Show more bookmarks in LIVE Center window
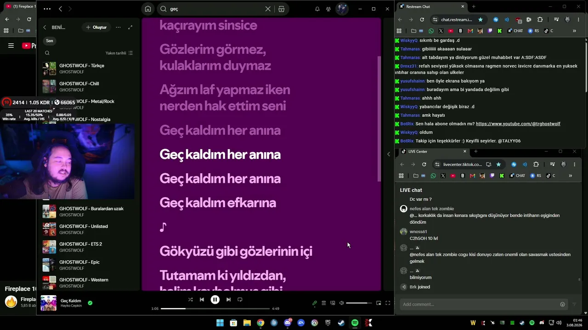 coord(570,176)
